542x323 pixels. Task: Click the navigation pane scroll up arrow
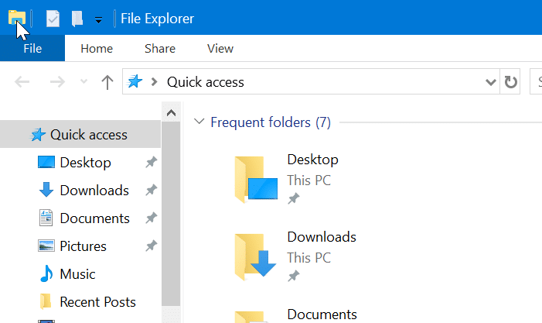tap(171, 113)
